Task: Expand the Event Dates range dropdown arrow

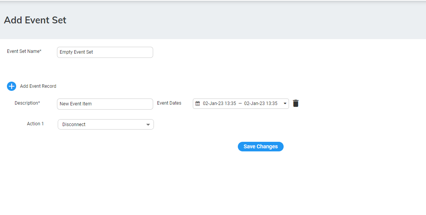Action: [285, 103]
